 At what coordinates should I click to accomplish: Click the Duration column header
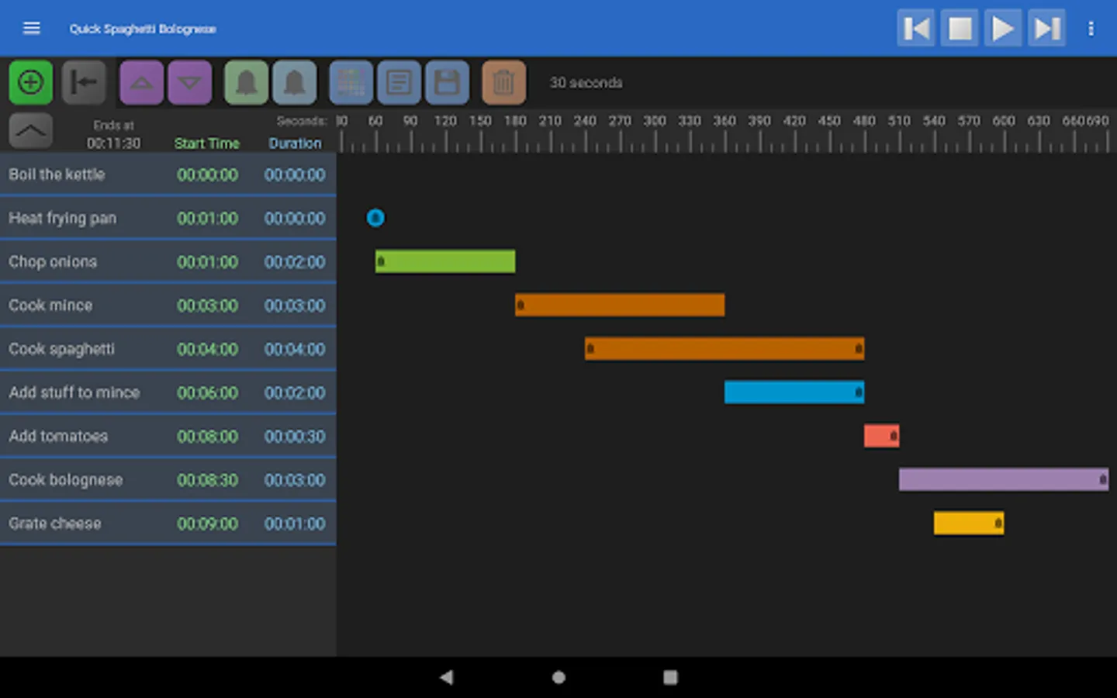coord(295,143)
